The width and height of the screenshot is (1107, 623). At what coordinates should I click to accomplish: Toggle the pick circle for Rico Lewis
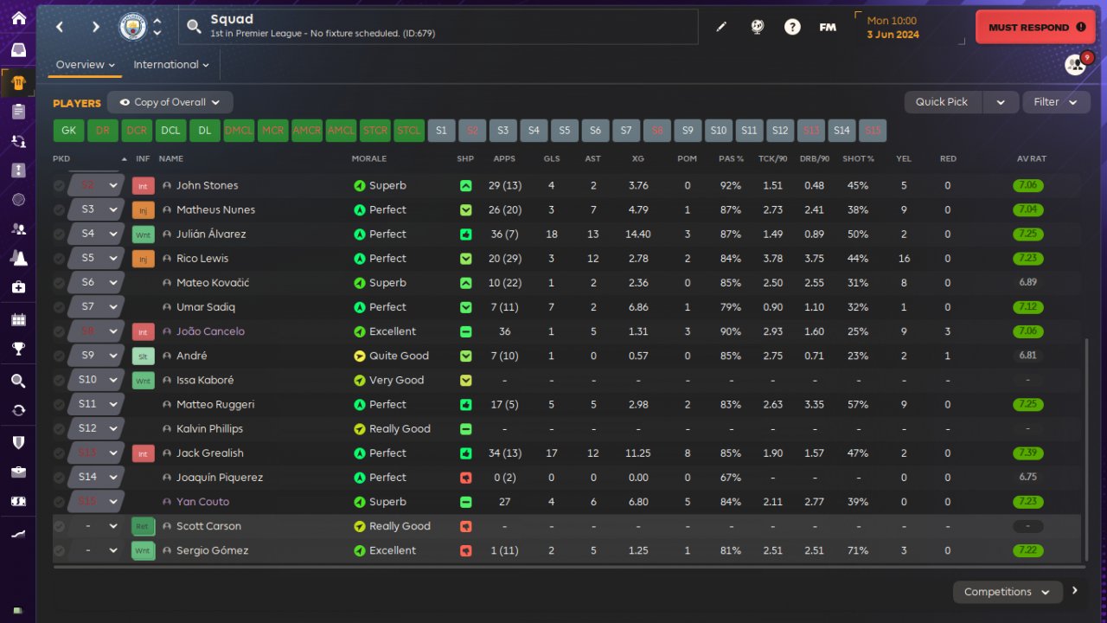coord(59,259)
